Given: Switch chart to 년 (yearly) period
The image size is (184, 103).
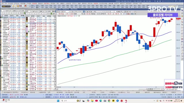Looking at the screenshot, I should pos(89,12).
